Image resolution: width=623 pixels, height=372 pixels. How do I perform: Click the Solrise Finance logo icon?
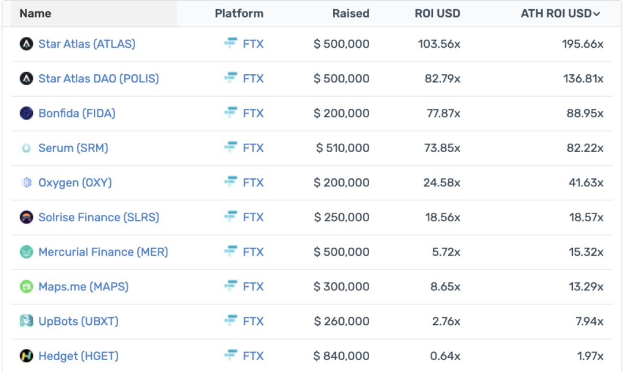[x=27, y=217]
